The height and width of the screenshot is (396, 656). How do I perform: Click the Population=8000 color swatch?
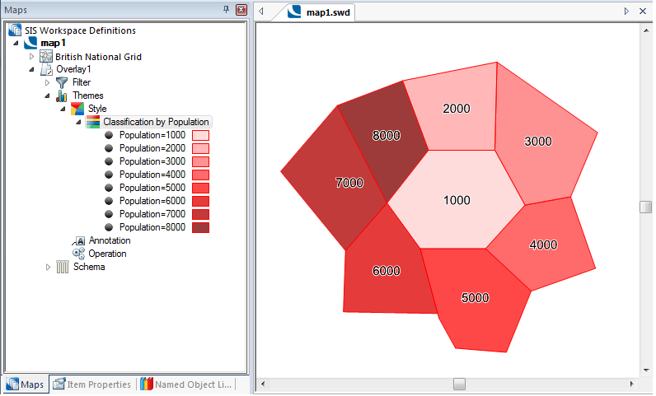pyautogui.click(x=201, y=227)
